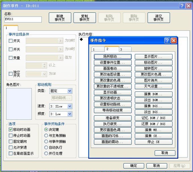Click the 演奏 BGS command button
This screenshot has width=193, height=172.
(154, 106)
